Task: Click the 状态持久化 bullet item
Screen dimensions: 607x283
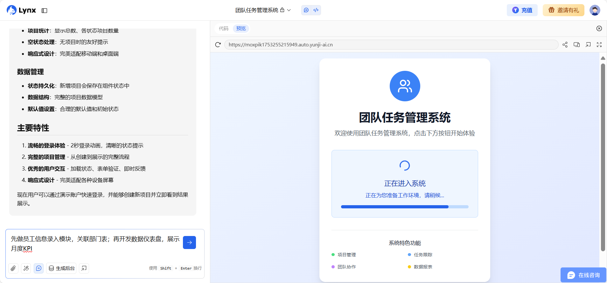Action: [x=79, y=86]
